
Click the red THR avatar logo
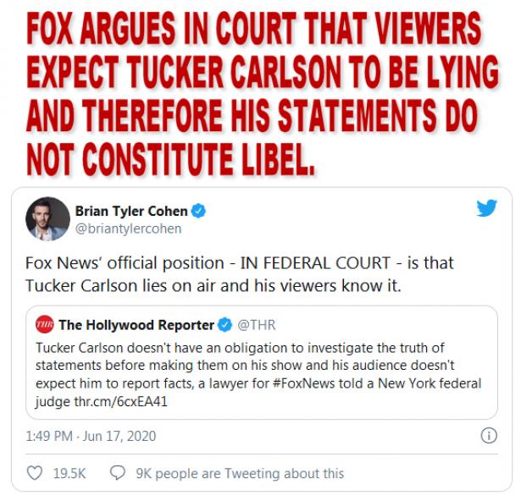tap(45, 324)
